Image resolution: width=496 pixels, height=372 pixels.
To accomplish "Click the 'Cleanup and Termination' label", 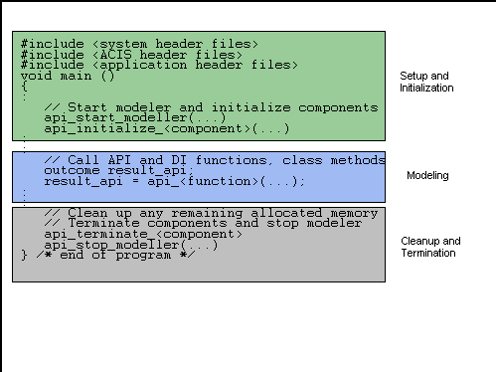I will click(x=430, y=247).
